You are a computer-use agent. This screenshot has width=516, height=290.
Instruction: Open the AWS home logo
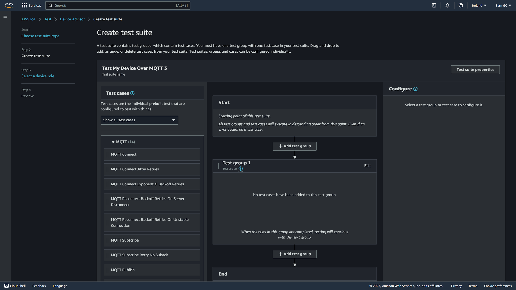[9, 5]
